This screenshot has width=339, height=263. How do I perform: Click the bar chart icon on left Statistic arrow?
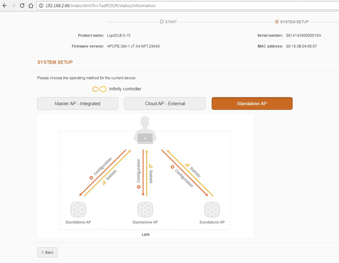[104, 183]
